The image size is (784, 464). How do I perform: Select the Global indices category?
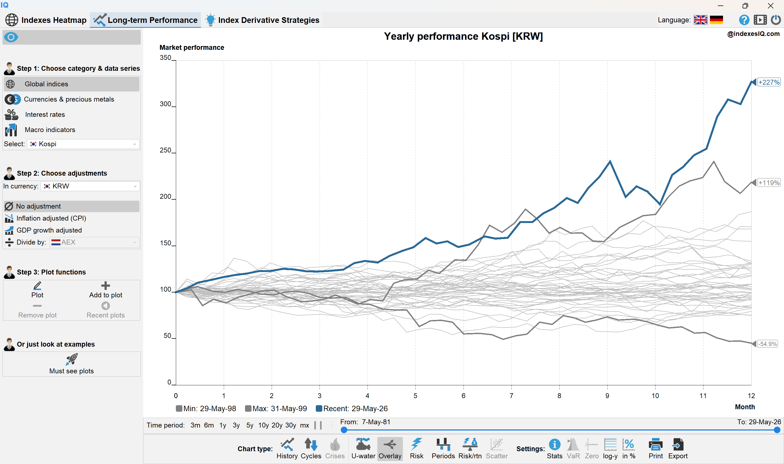[72, 84]
